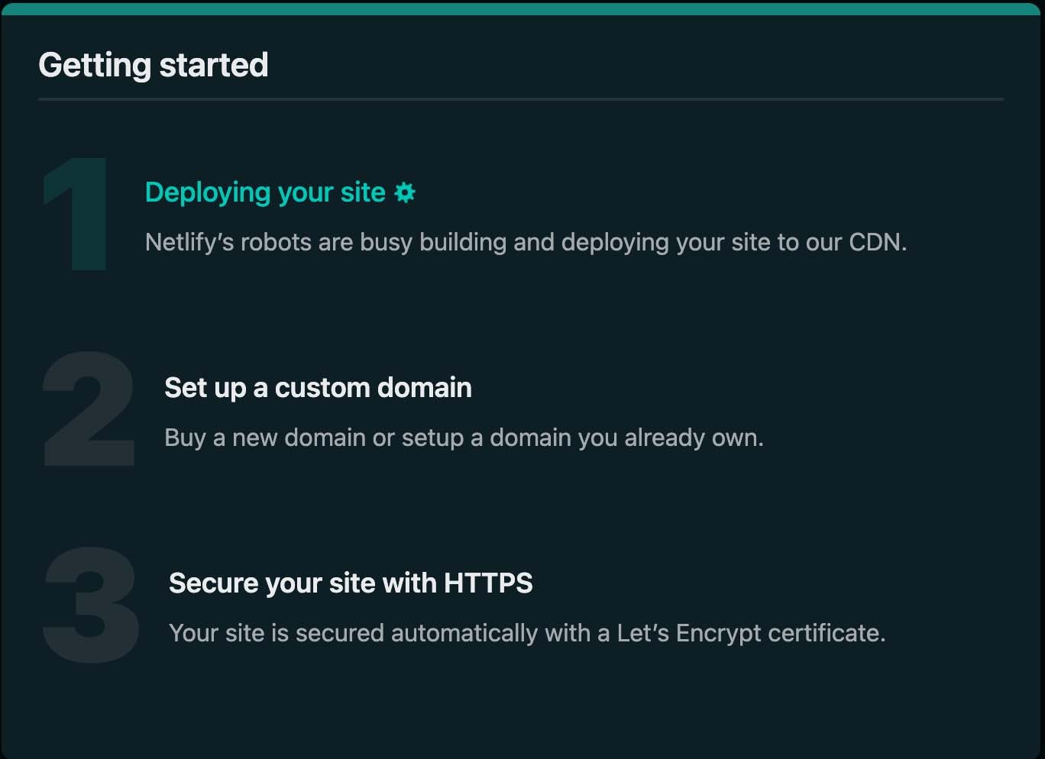Click the spinning gear icon beside Deploying your site
Viewport: 1045px width, 759px height.
click(x=404, y=193)
